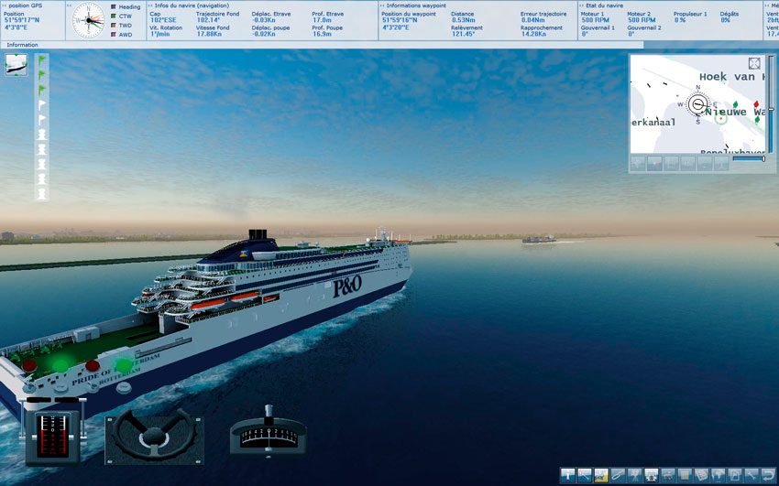Open the Information tab below the panels
Screen dimensions: 779x486
coord(22,45)
